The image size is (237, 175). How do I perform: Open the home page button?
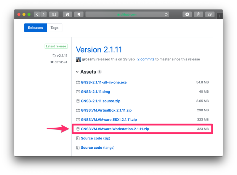pos(68,14)
